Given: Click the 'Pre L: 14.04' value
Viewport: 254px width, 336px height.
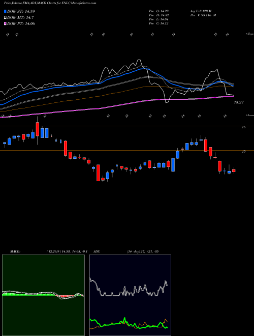Looking at the screenshot, I should point(158,19).
